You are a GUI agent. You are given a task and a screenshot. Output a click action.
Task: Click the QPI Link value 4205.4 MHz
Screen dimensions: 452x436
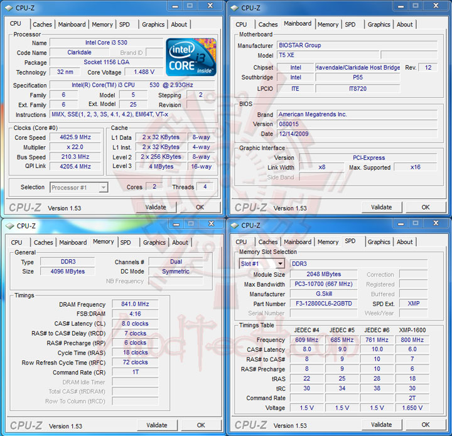pyautogui.click(x=75, y=166)
